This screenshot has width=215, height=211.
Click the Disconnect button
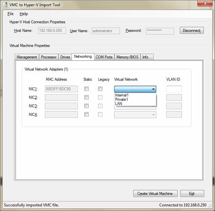(x=192, y=31)
